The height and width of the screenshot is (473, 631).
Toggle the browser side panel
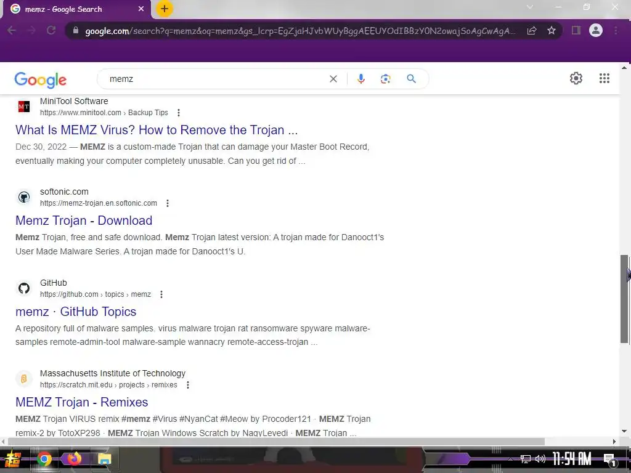(x=576, y=31)
